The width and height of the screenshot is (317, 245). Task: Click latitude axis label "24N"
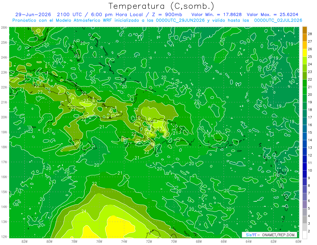point(4,57)
